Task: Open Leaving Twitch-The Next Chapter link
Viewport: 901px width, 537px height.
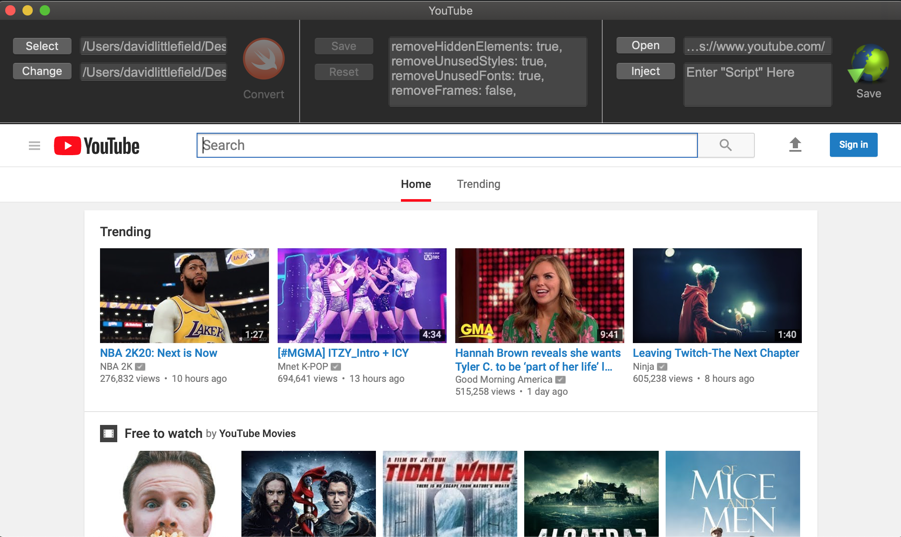Action: click(716, 353)
